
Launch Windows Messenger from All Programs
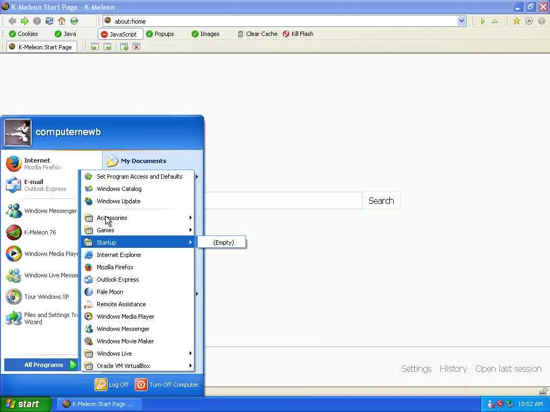pos(137,329)
